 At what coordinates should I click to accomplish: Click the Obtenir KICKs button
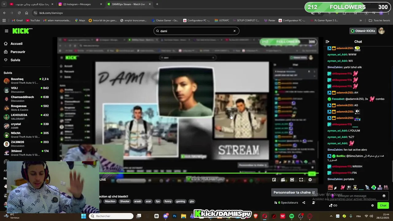coord(363,31)
